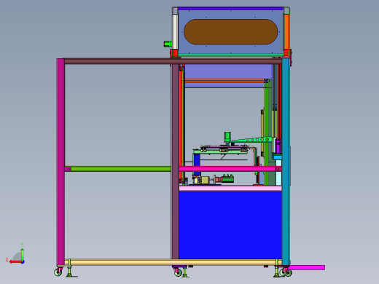The width and height of the screenshot is (379, 284).
Task: Select the small green motor beside top box
Action: click(x=168, y=44)
